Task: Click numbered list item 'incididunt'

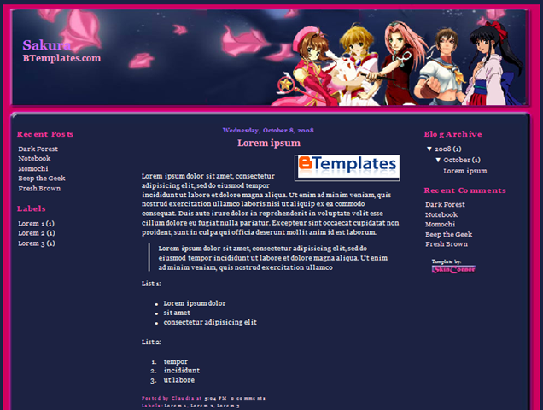Action: click(x=182, y=371)
